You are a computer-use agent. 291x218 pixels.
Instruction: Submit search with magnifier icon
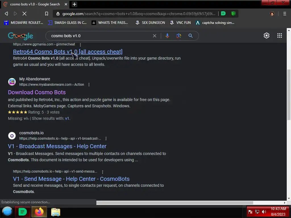click(190, 36)
